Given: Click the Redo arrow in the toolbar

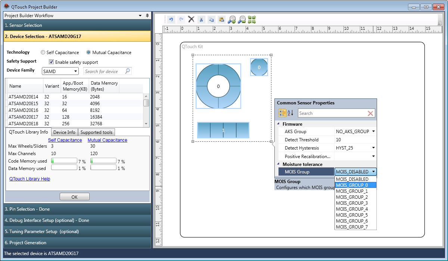Looking at the screenshot, I should (181, 19).
